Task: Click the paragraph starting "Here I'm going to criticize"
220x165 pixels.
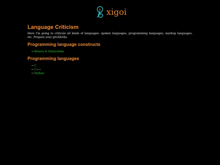Action: (110, 35)
